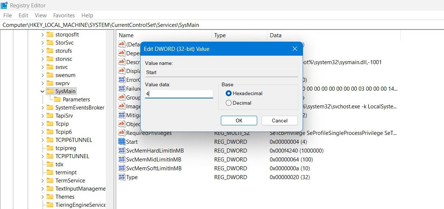444x209 pixels.
Task: Sort values by Data column header
Action: [333, 35]
